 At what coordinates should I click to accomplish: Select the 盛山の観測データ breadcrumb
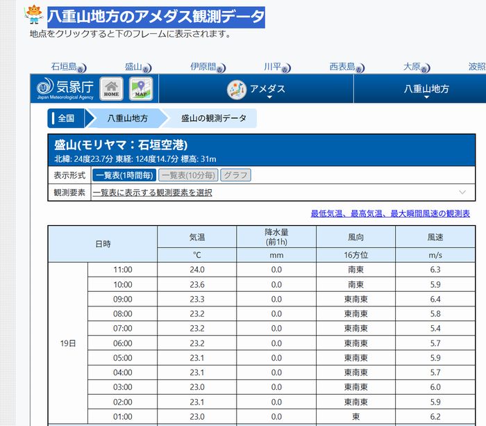coord(214,118)
